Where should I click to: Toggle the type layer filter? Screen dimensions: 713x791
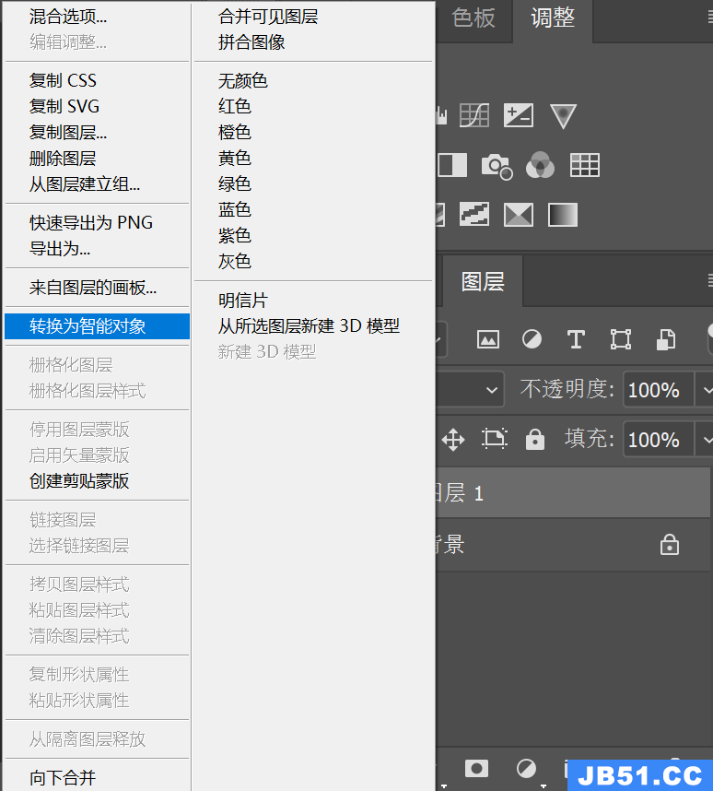[x=576, y=339]
